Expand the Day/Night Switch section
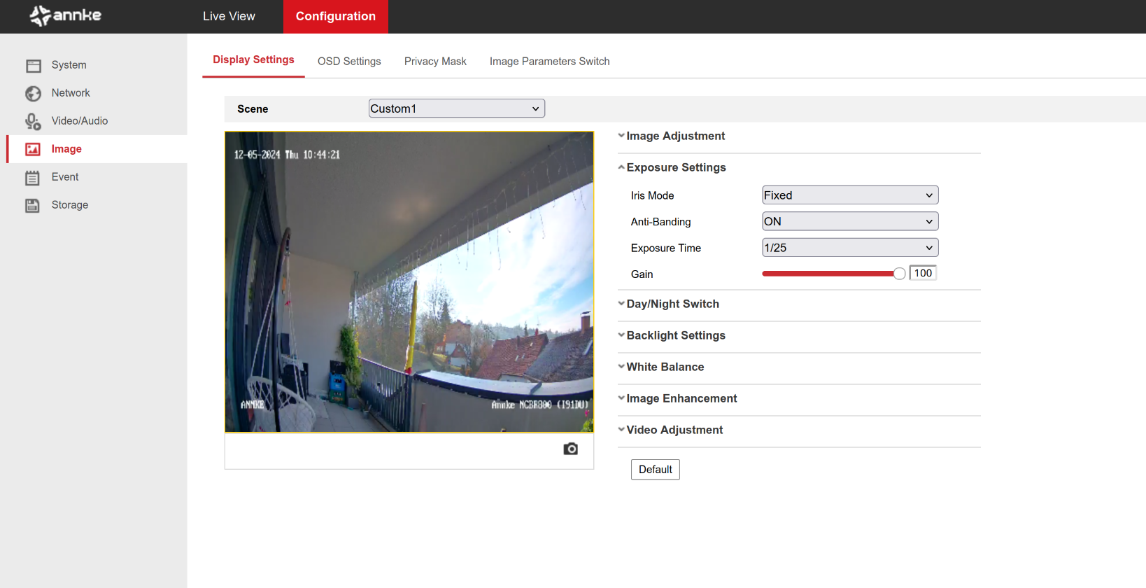The height and width of the screenshot is (588, 1146). pyautogui.click(x=672, y=304)
